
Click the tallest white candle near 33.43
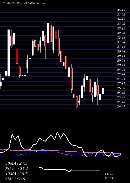tap(9, 53)
